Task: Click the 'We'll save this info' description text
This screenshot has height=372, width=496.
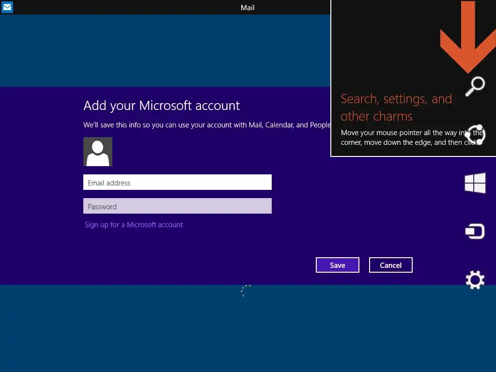Action: coord(207,125)
